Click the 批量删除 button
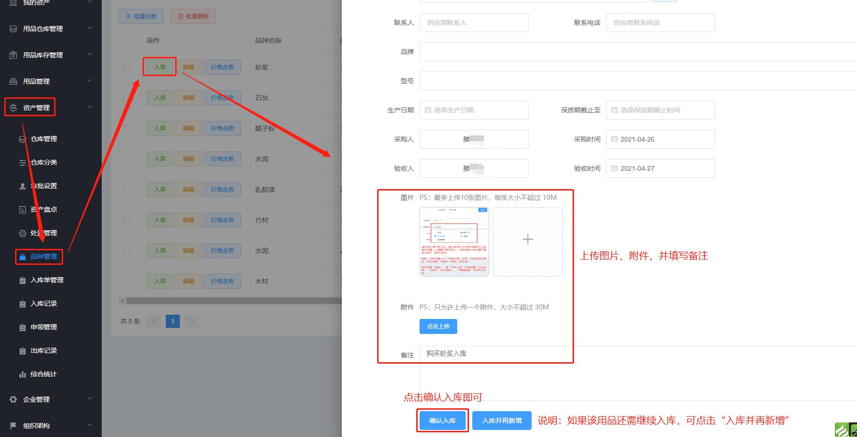 [x=193, y=16]
